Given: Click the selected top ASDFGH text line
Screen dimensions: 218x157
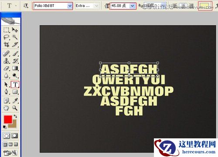Looking at the screenshot, I should (x=129, y=69).
